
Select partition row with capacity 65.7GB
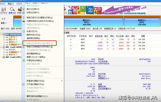tap(106, 49)
